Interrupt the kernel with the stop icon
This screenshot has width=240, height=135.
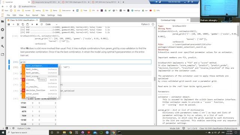tap(37, 24)
